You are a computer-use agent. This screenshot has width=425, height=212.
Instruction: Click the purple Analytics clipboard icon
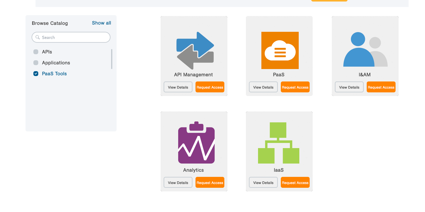(x=196, y=143)
